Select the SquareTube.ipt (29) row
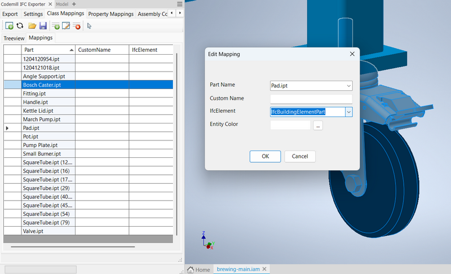451x274 pixels. click(x=89, y=188)
